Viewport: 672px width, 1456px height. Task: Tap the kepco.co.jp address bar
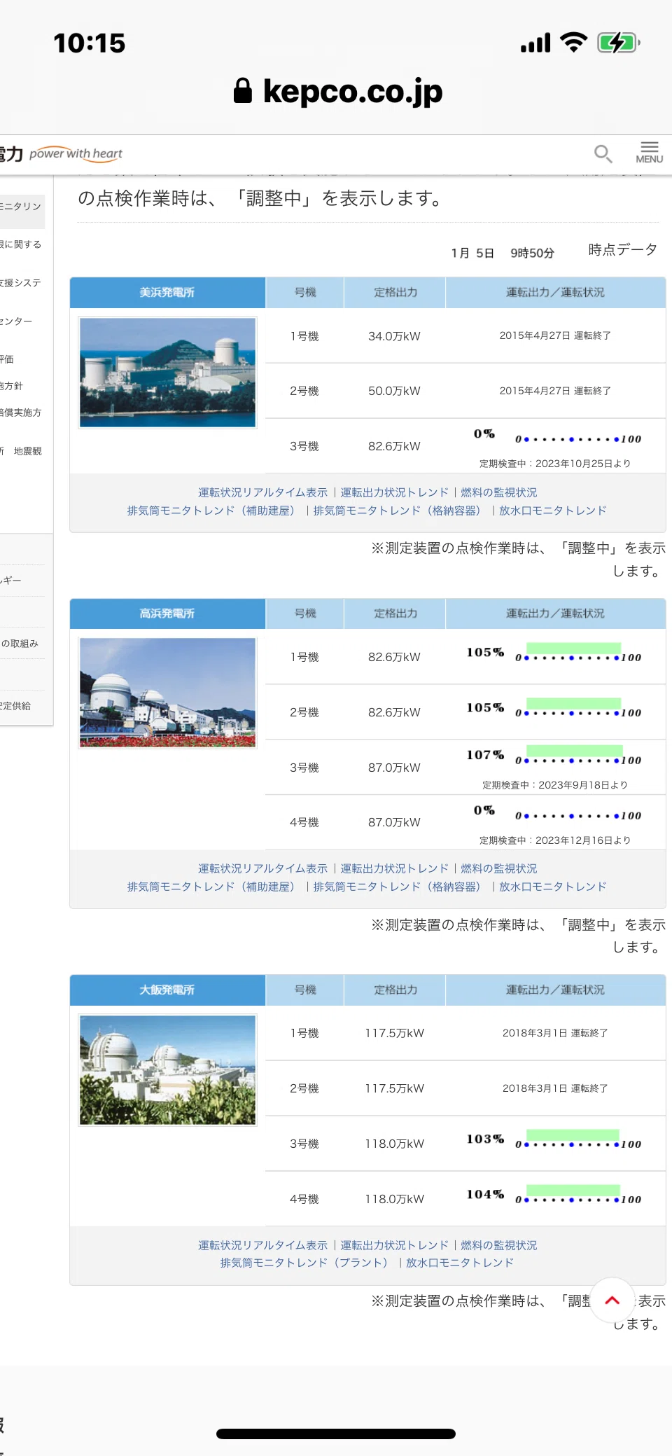(338, 91)
